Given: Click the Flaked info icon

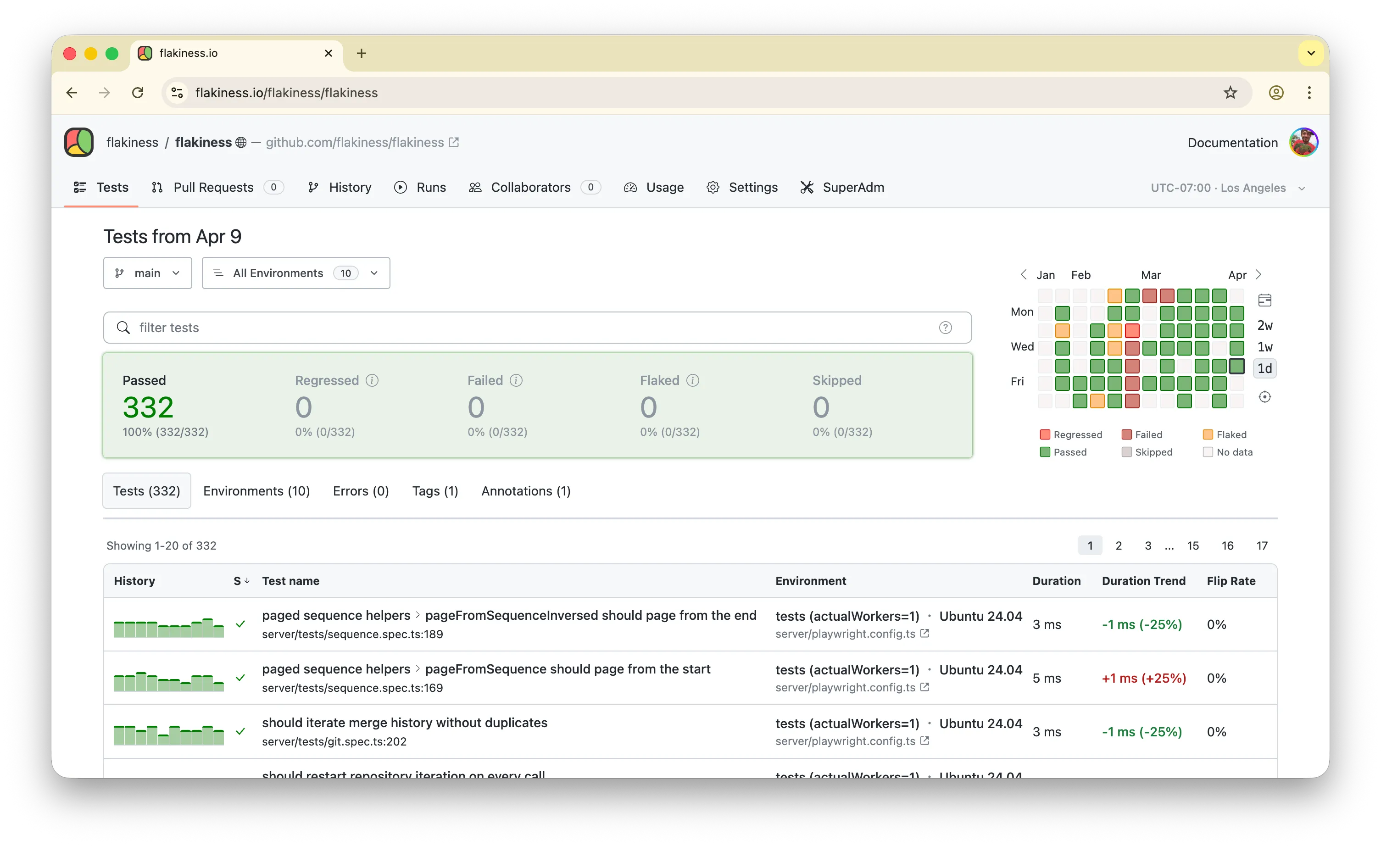Looking at the screenshot, I should tap(693, 380).
